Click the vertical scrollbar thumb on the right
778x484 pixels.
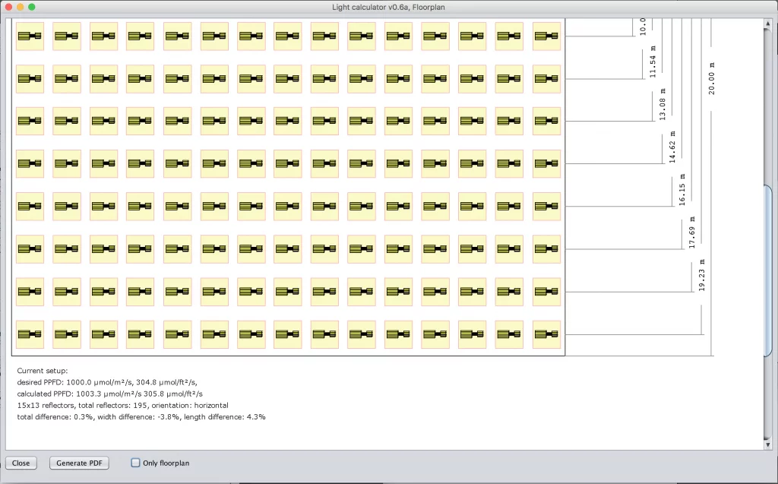click(767, 270)
